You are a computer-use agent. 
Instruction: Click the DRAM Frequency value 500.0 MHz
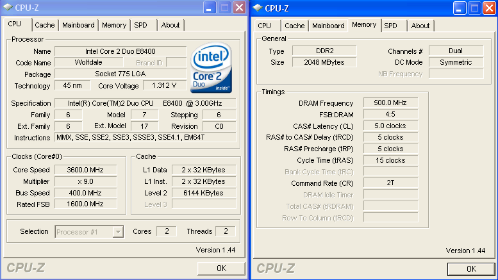tap(390, 103)
